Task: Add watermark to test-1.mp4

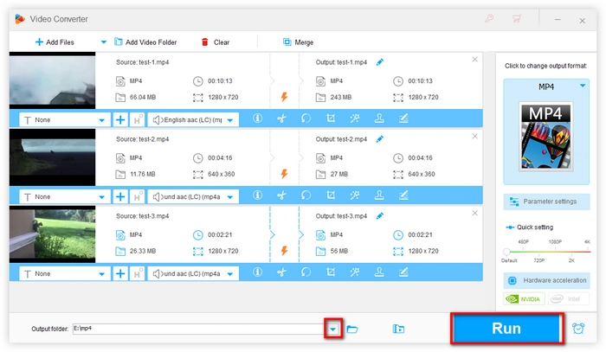Action: coord(379,118)
